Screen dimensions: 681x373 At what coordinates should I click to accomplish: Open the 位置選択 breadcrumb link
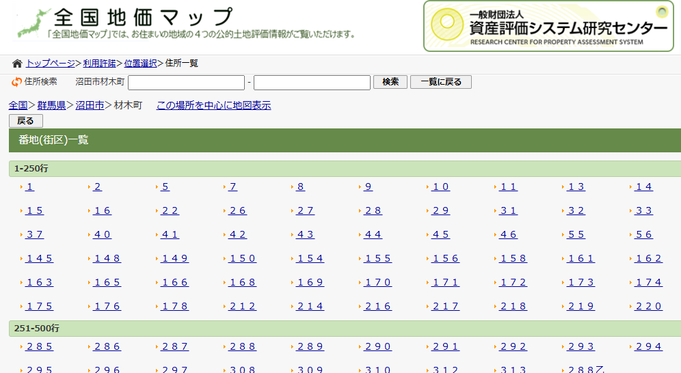click(140, 64)
